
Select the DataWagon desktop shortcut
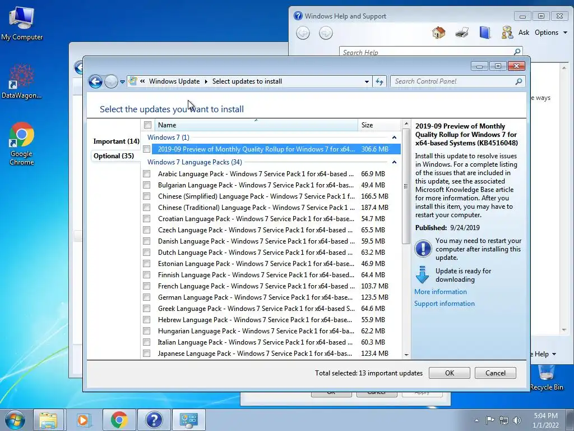(x=22, y=81)
